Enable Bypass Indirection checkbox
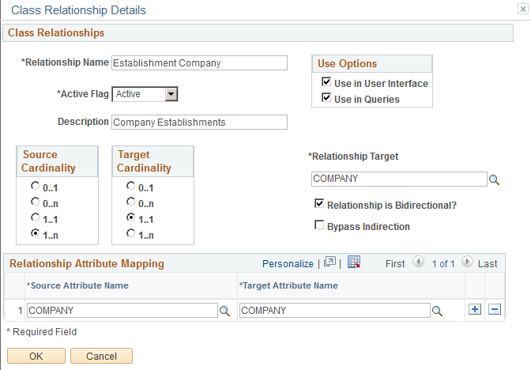The width and height of the screenshot is (531, 370). pos(320,226)
